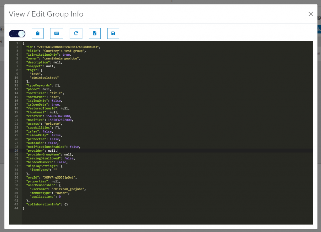Screen dimensions: 321x232
Task: Click the empty editor area below line 44
Action: click(x=157, y=217)
